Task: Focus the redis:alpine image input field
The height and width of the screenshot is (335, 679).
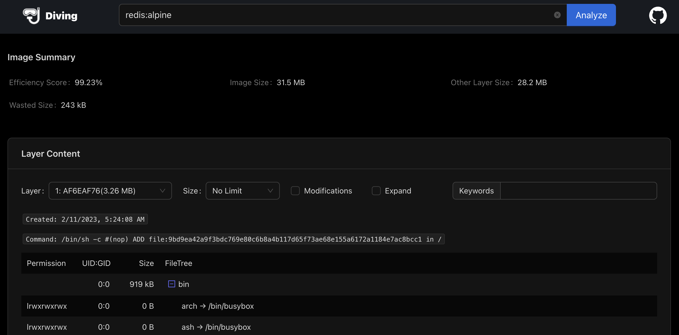Action: (x=332, y=15)
